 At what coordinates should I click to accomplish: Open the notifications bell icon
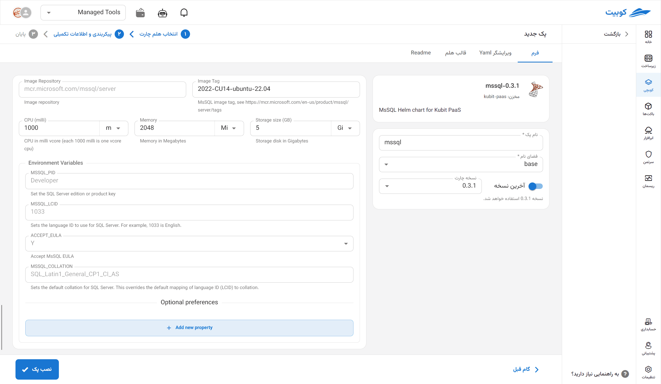184,13
